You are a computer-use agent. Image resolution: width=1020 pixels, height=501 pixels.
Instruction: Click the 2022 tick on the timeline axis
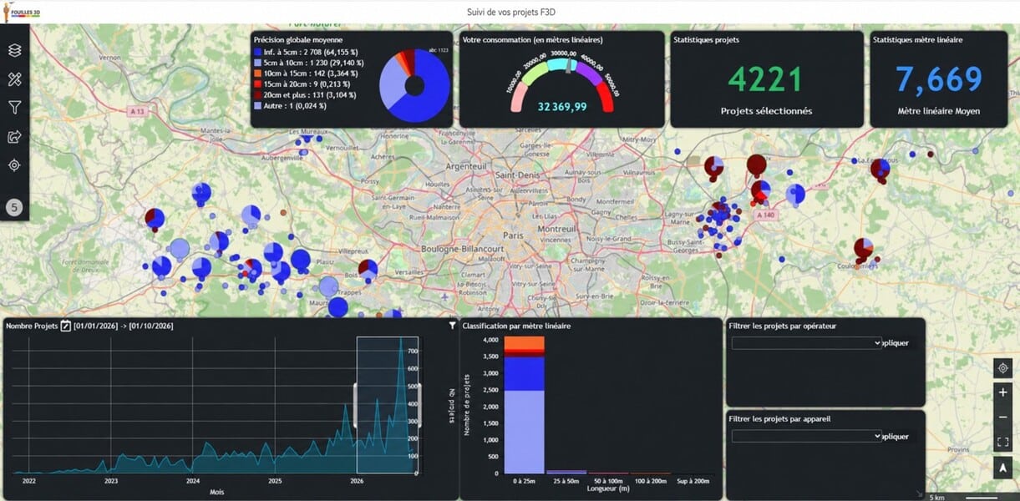coord(28,481)
